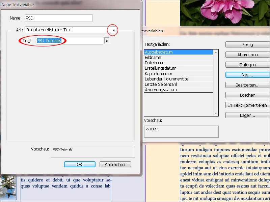Open the special characters flyout arrow beside Text
The image size is (270, 202).
coord(107,41)
